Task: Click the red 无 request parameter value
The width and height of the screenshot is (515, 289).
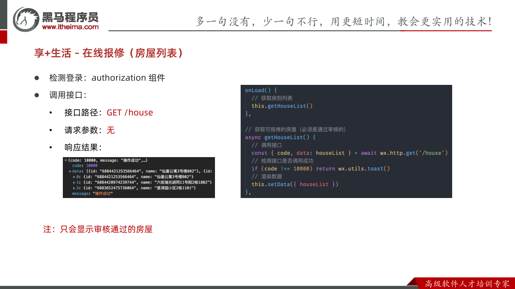Action: 111,130
